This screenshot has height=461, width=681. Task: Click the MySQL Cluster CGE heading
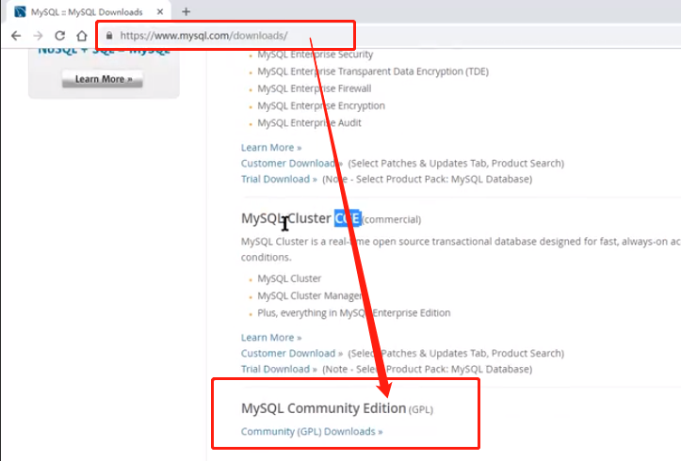[301, 218]
